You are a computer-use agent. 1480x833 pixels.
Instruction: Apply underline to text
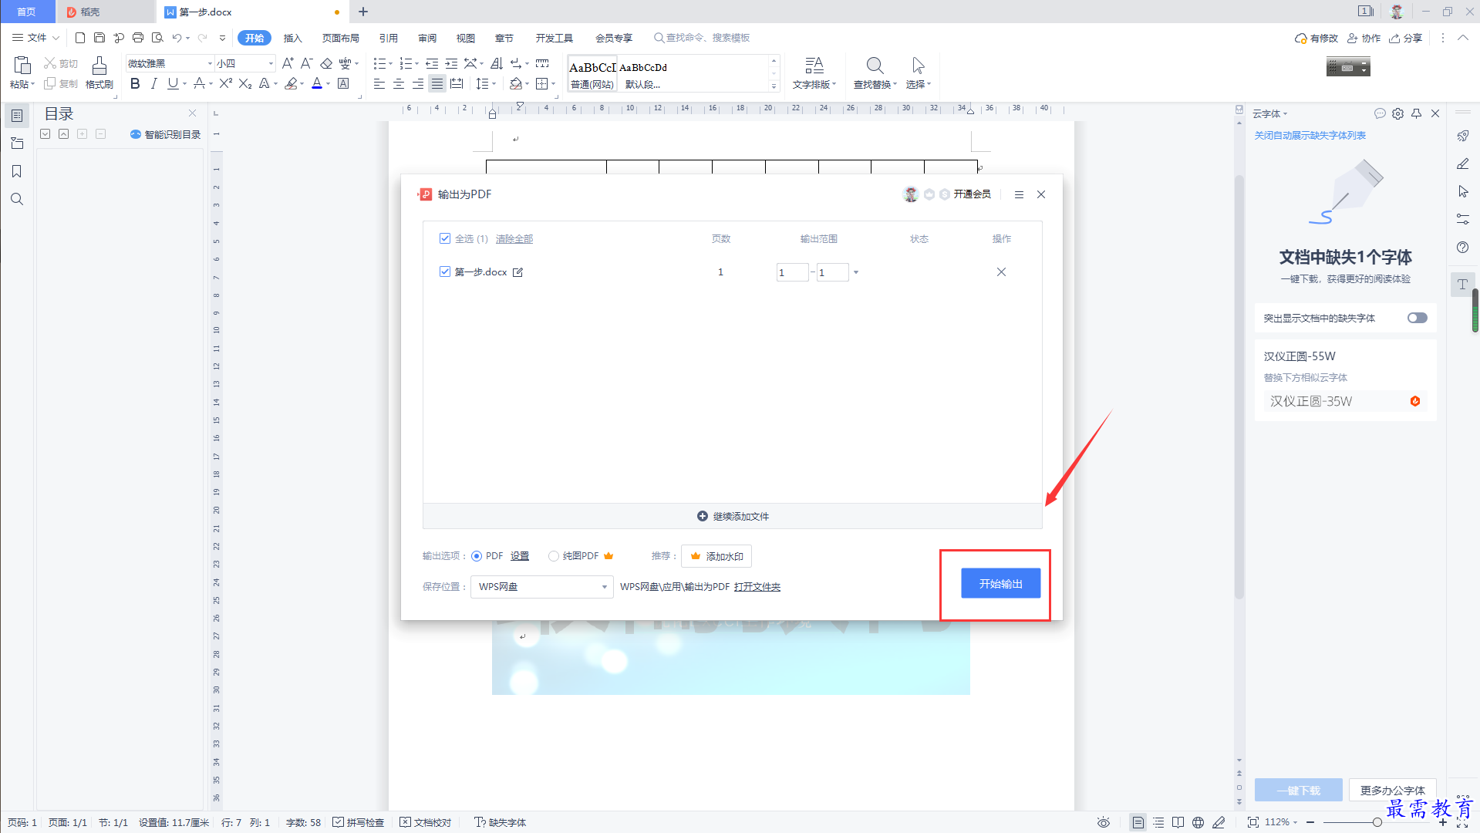pos(172,84)
